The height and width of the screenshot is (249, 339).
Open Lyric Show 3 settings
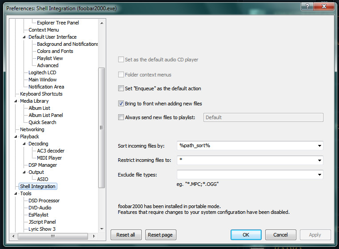[42, 229]
